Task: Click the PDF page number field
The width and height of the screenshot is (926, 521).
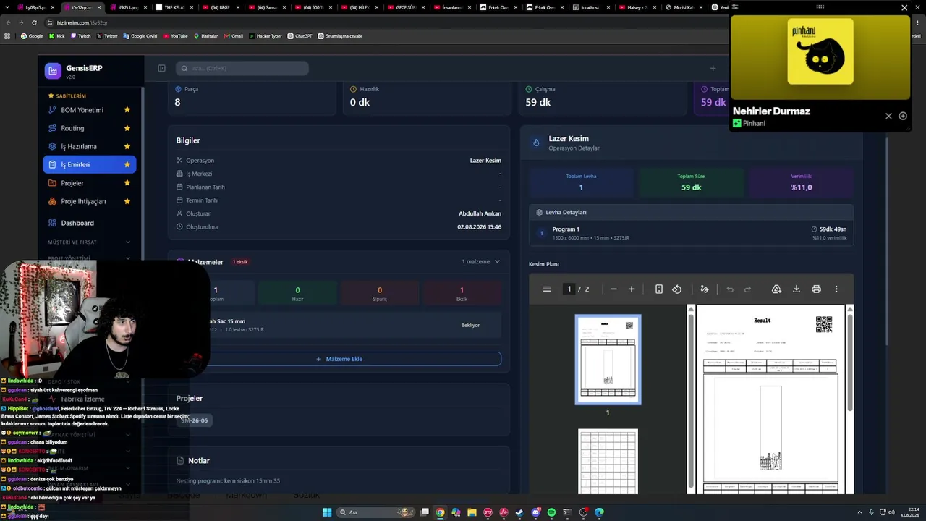Action: 569,289
